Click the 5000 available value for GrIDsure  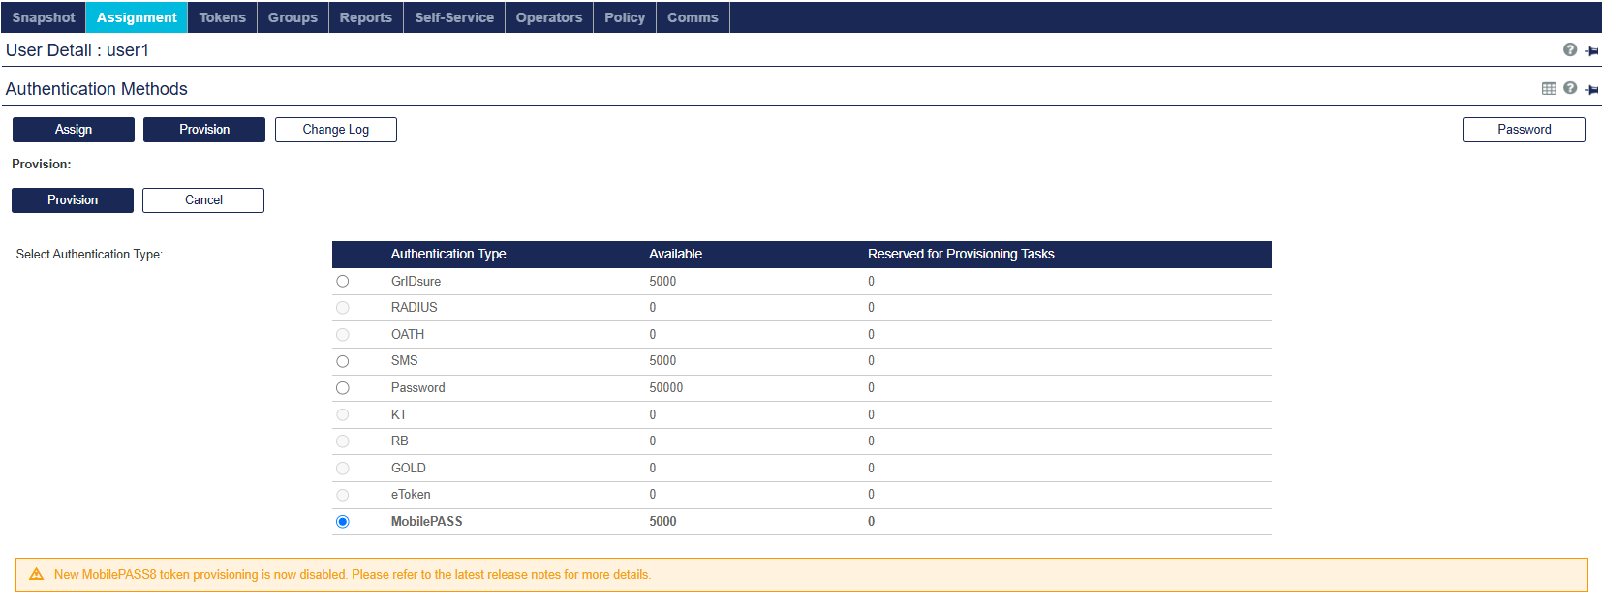(662, 281)
